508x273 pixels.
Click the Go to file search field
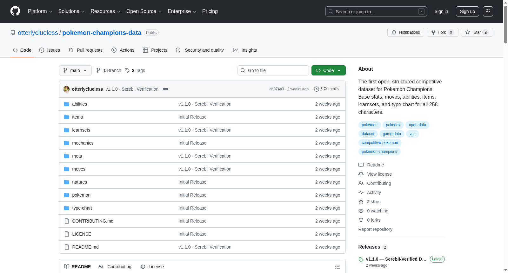pos(273,70)
